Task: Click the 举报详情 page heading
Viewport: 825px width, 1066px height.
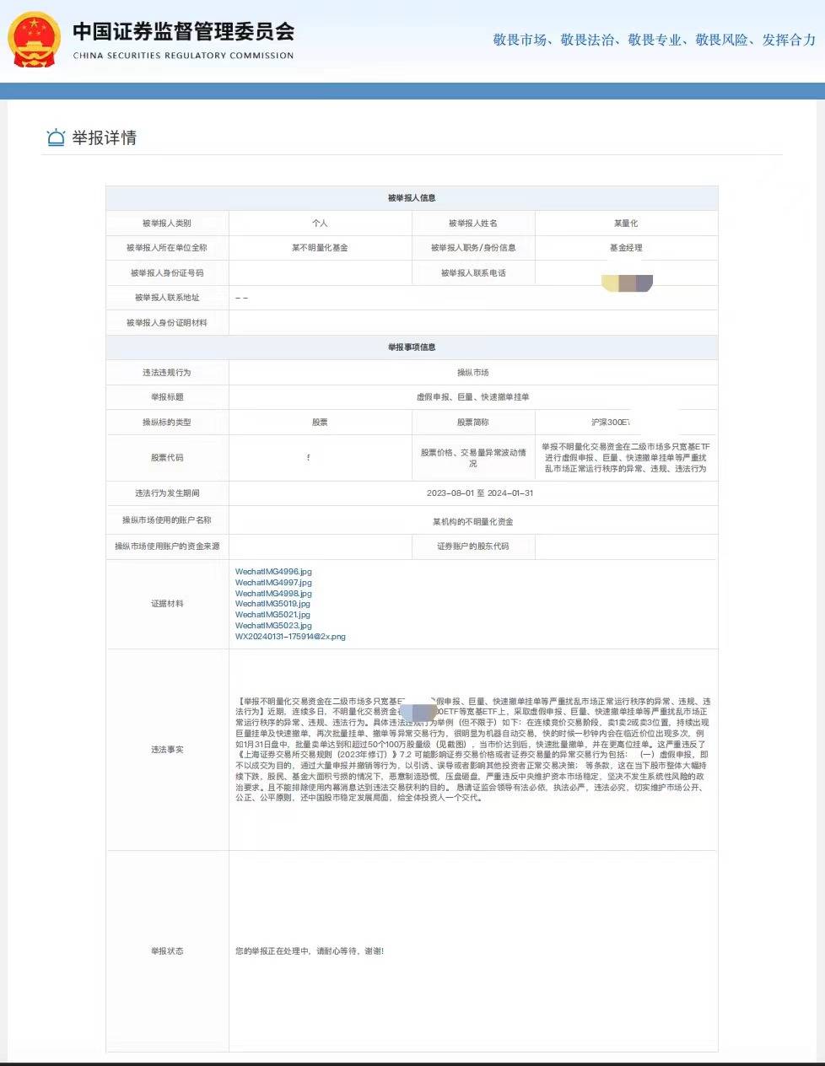Action: point(104,137)
